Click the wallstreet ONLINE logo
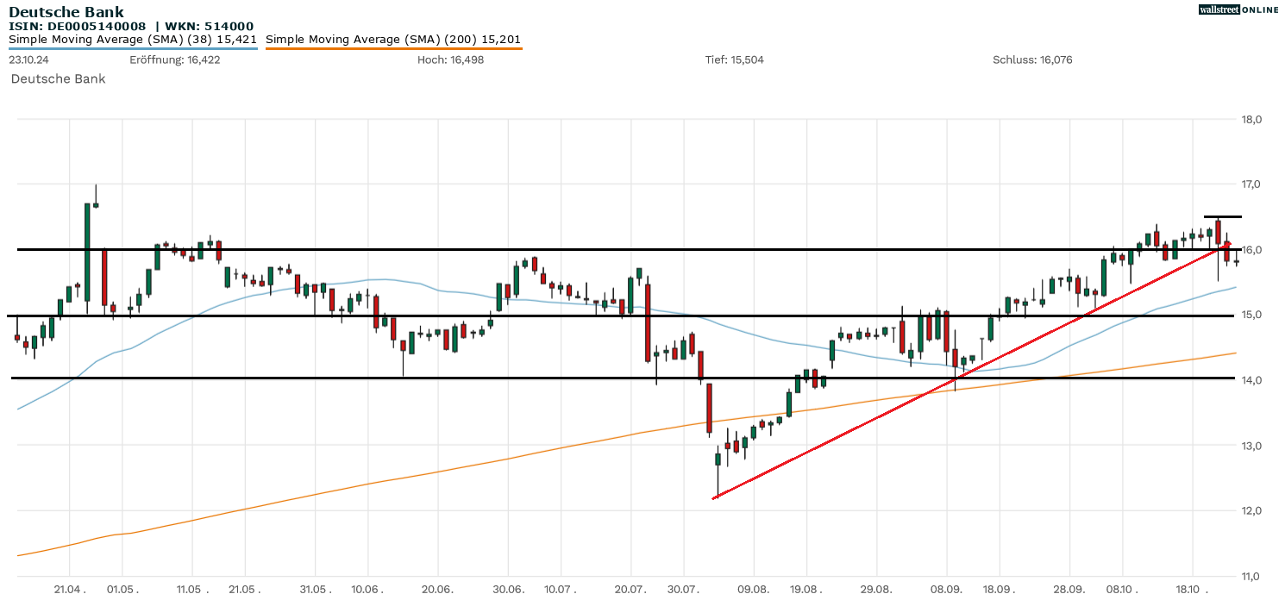This screenshot has width=1285, height=594. (1239, 9)
